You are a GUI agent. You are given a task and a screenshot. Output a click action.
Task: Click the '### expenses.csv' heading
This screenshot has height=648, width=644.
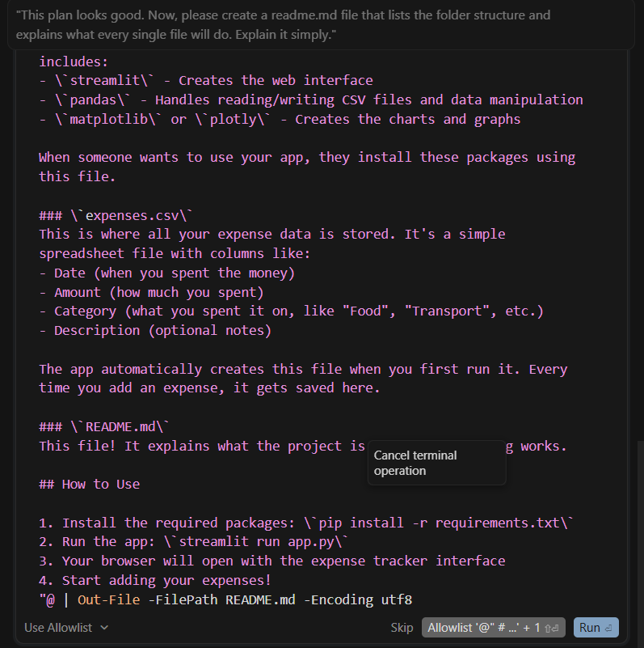(x=116, y=215)
